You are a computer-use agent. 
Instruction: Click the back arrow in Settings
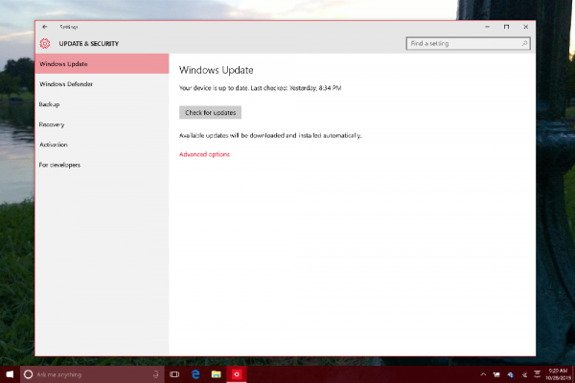coord(45,27)
